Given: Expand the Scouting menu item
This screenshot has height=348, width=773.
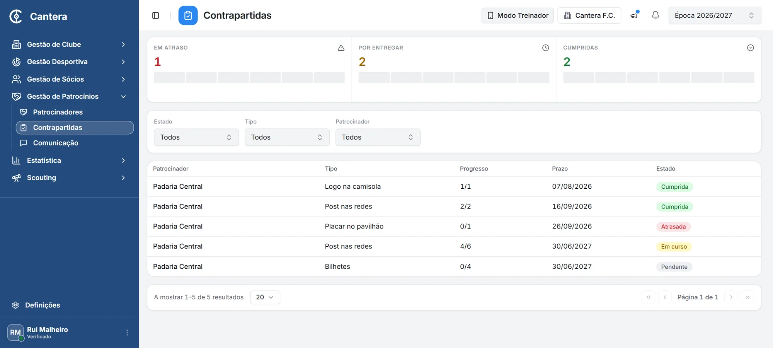Looking at the screenshot, I should tap(69, 178).
